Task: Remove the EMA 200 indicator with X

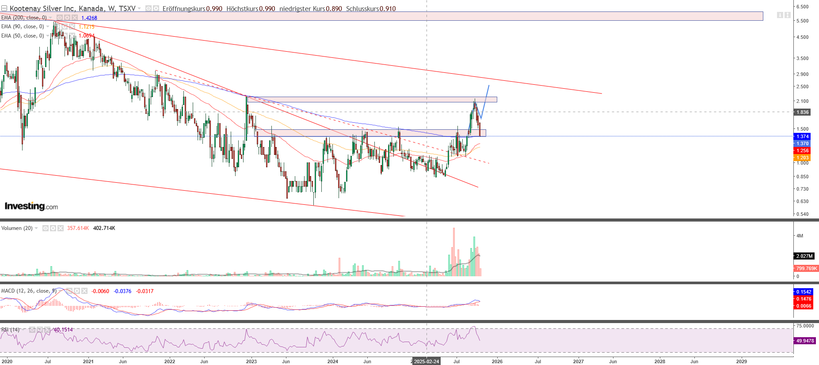Action: (x=74, y=18)
